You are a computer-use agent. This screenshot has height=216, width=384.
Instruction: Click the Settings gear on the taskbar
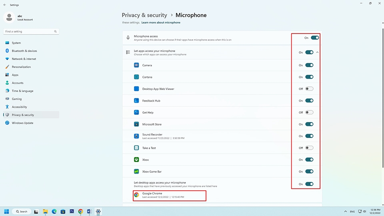[x=98, y=211]
